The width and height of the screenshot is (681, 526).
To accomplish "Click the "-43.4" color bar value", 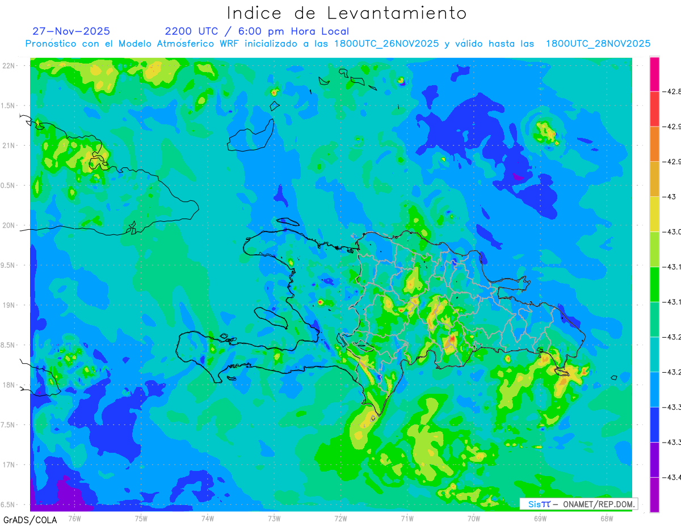I will (672, 477).
